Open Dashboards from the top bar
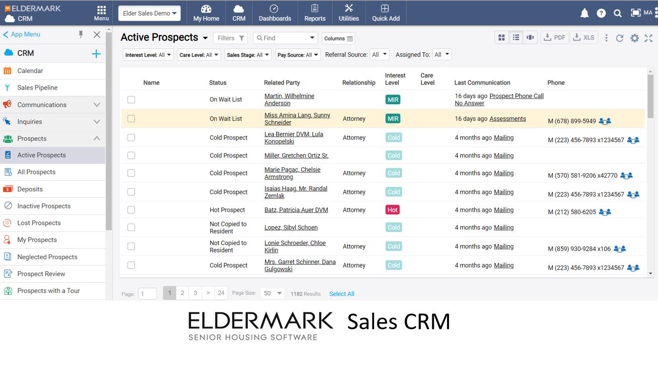The height and width of the screenshot is (370, 658). click(x=275, y=13)
